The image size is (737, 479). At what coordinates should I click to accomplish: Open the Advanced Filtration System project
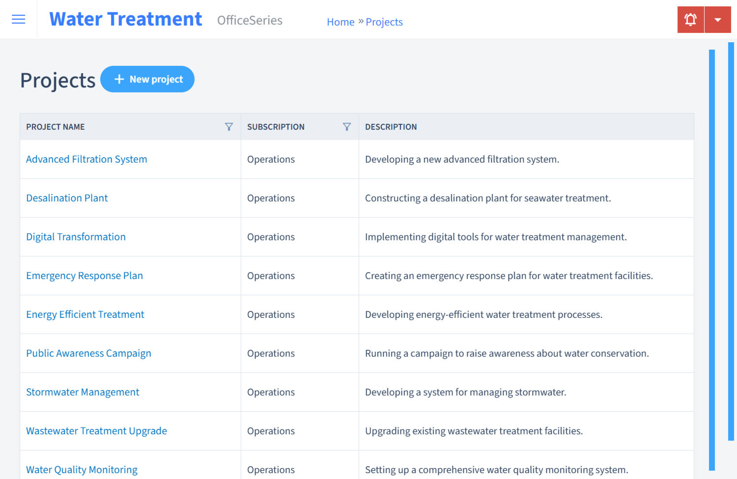[x=86, y=159]
